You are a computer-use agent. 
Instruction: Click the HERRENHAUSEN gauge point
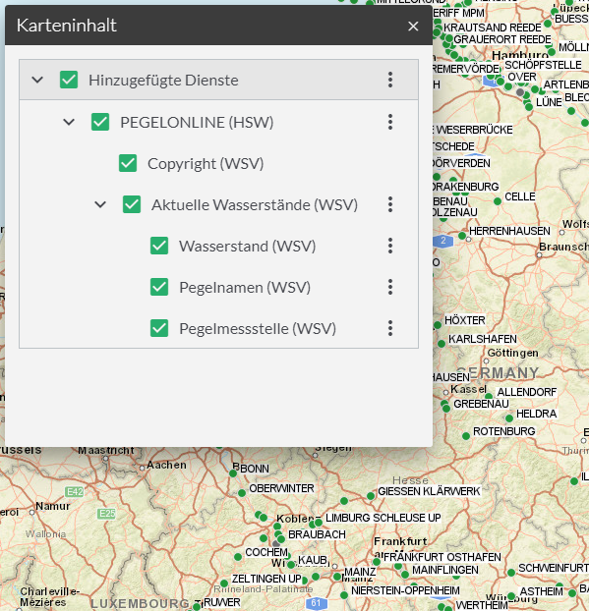tap(462, 236)
